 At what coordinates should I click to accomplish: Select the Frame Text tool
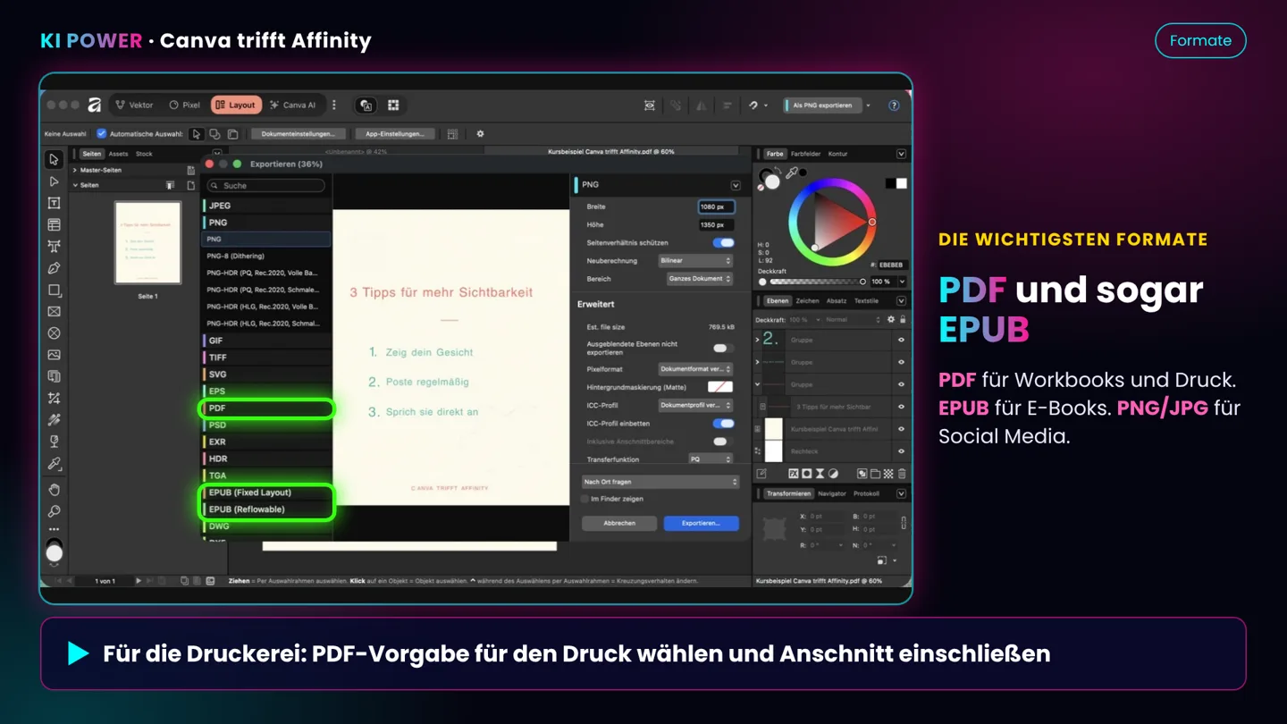pyautogui.click(x=54, y=203)
